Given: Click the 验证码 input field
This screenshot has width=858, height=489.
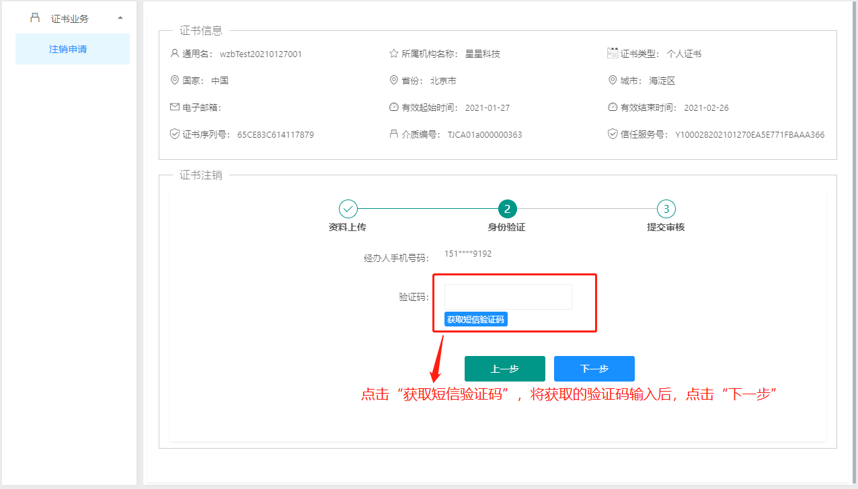Looking at the screenshot, I should click(508, 297).
